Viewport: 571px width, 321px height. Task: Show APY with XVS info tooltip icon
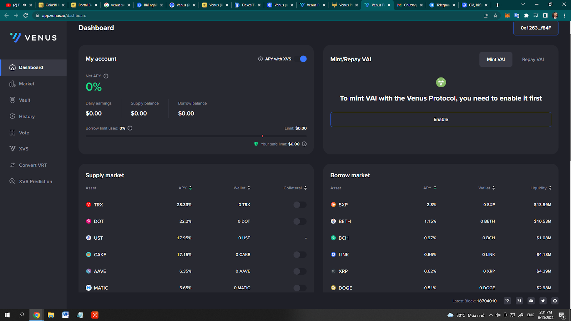coord(261,59)
